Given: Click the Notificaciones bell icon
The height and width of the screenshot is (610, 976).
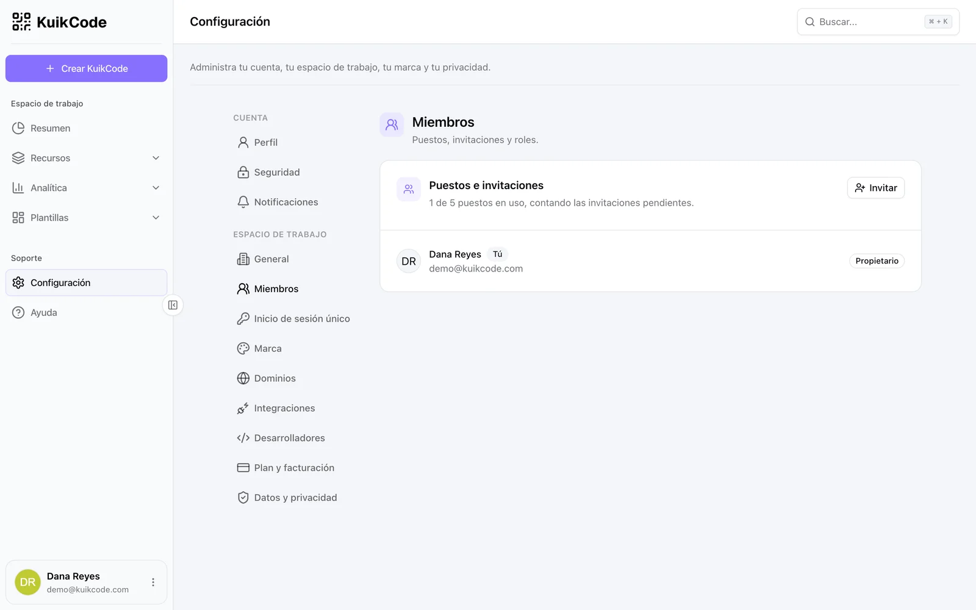Looking at the screenshot, I should tap(243, 202).
